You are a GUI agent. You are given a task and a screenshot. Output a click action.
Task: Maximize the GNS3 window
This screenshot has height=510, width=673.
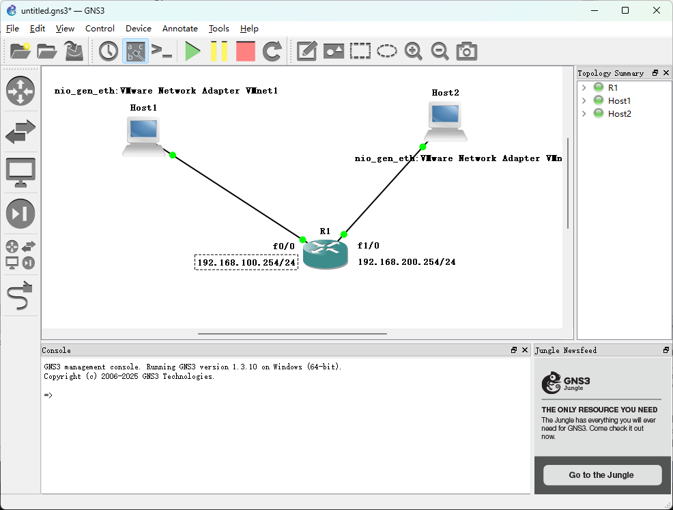pyautogui.click(x=625, y=10)
